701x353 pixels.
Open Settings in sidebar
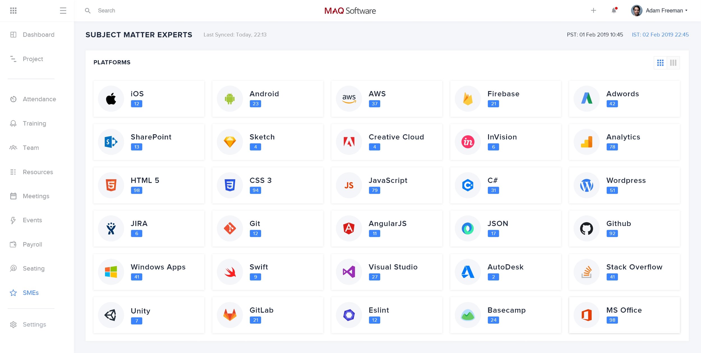[x=28, y=324]
